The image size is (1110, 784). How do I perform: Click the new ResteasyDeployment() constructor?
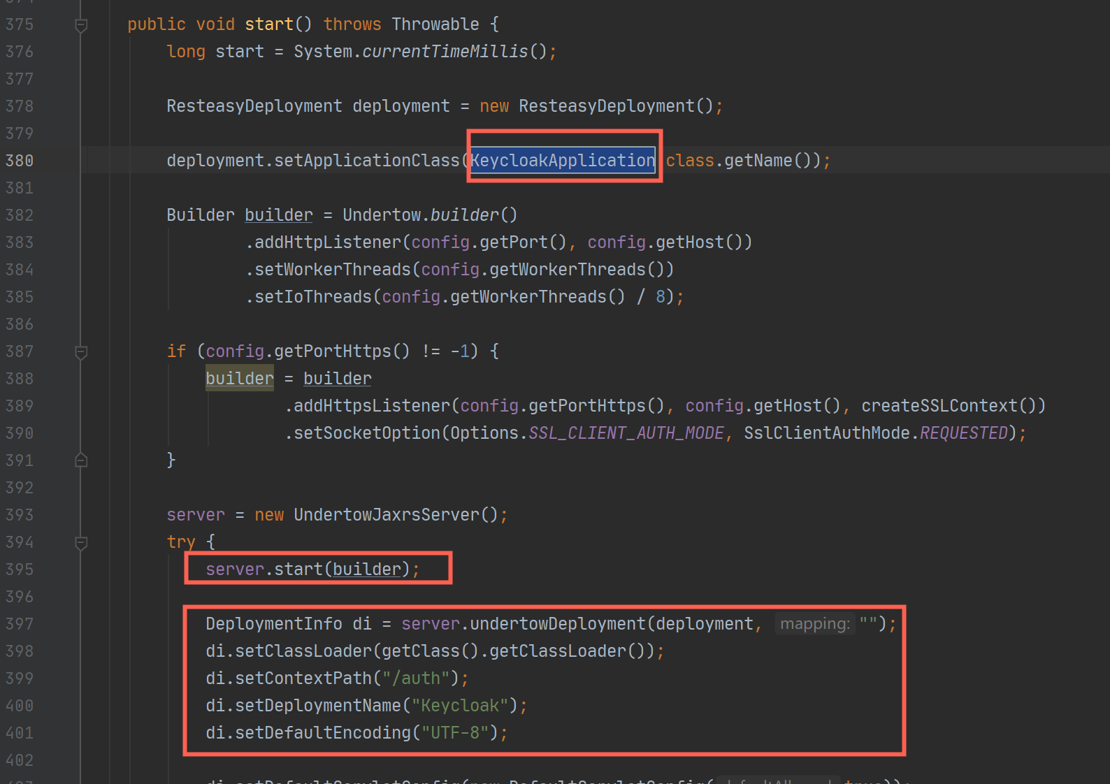click(x=596, y=106)
